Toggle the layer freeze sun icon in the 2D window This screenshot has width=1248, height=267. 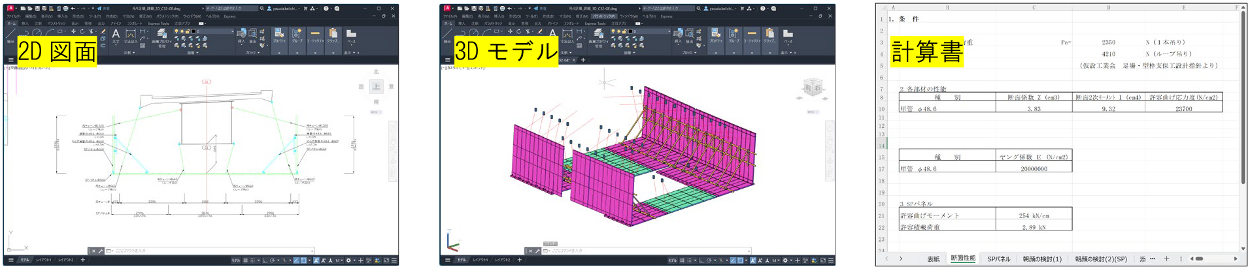[x=182, y=31]
